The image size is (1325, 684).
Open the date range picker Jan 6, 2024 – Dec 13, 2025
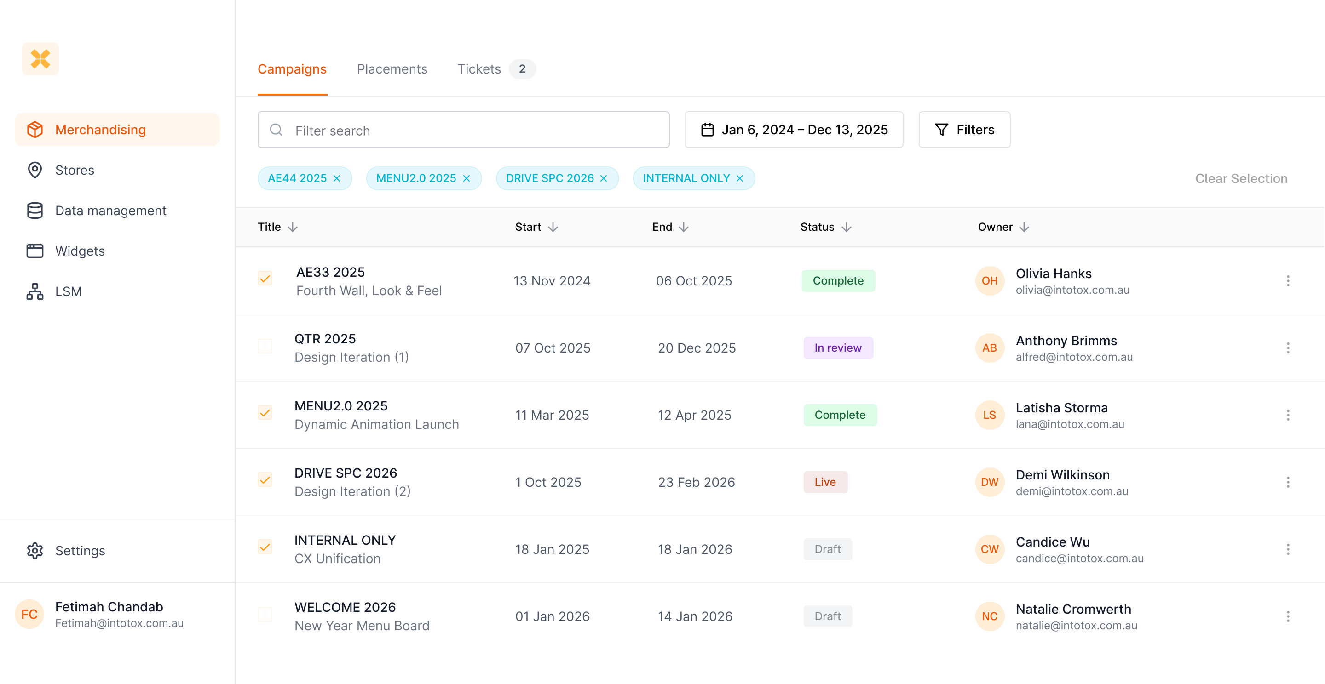(x=793, y=130)
